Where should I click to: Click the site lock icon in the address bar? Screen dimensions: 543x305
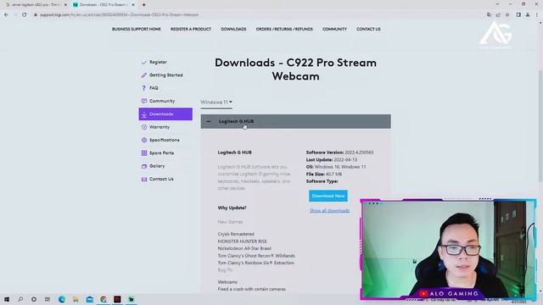point(36,15)
